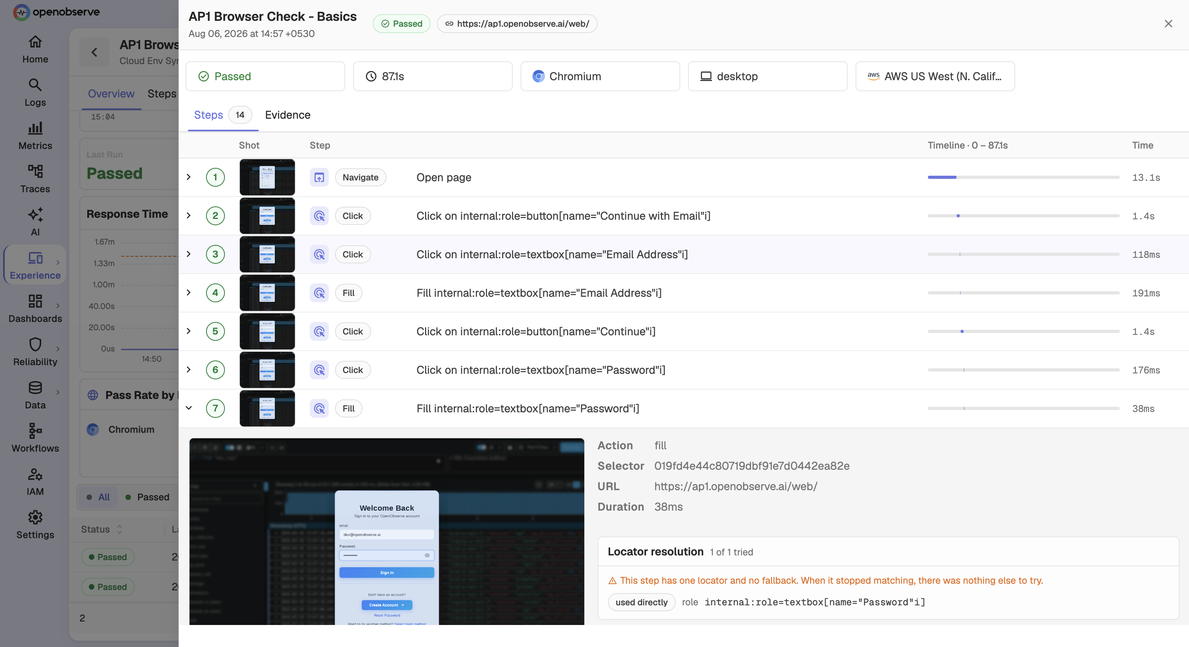Click the AWS logo in region card

(x=873, y=76)
